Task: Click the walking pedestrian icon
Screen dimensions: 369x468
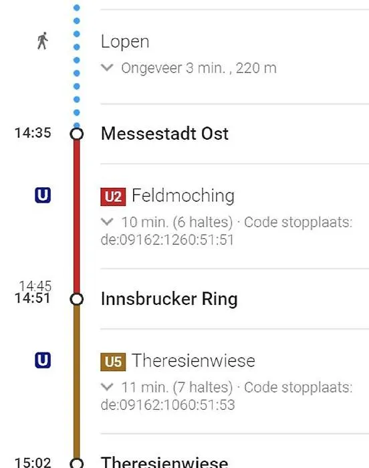Action: 43,41
